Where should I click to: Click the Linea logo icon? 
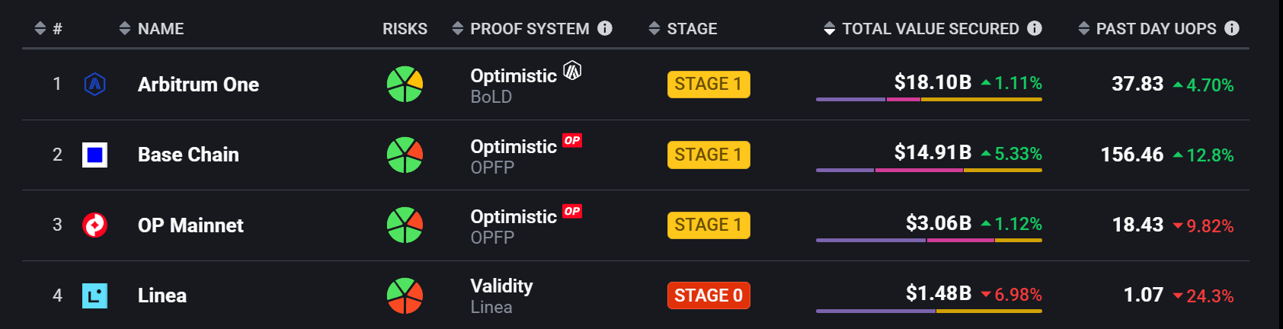pos(94,295)
